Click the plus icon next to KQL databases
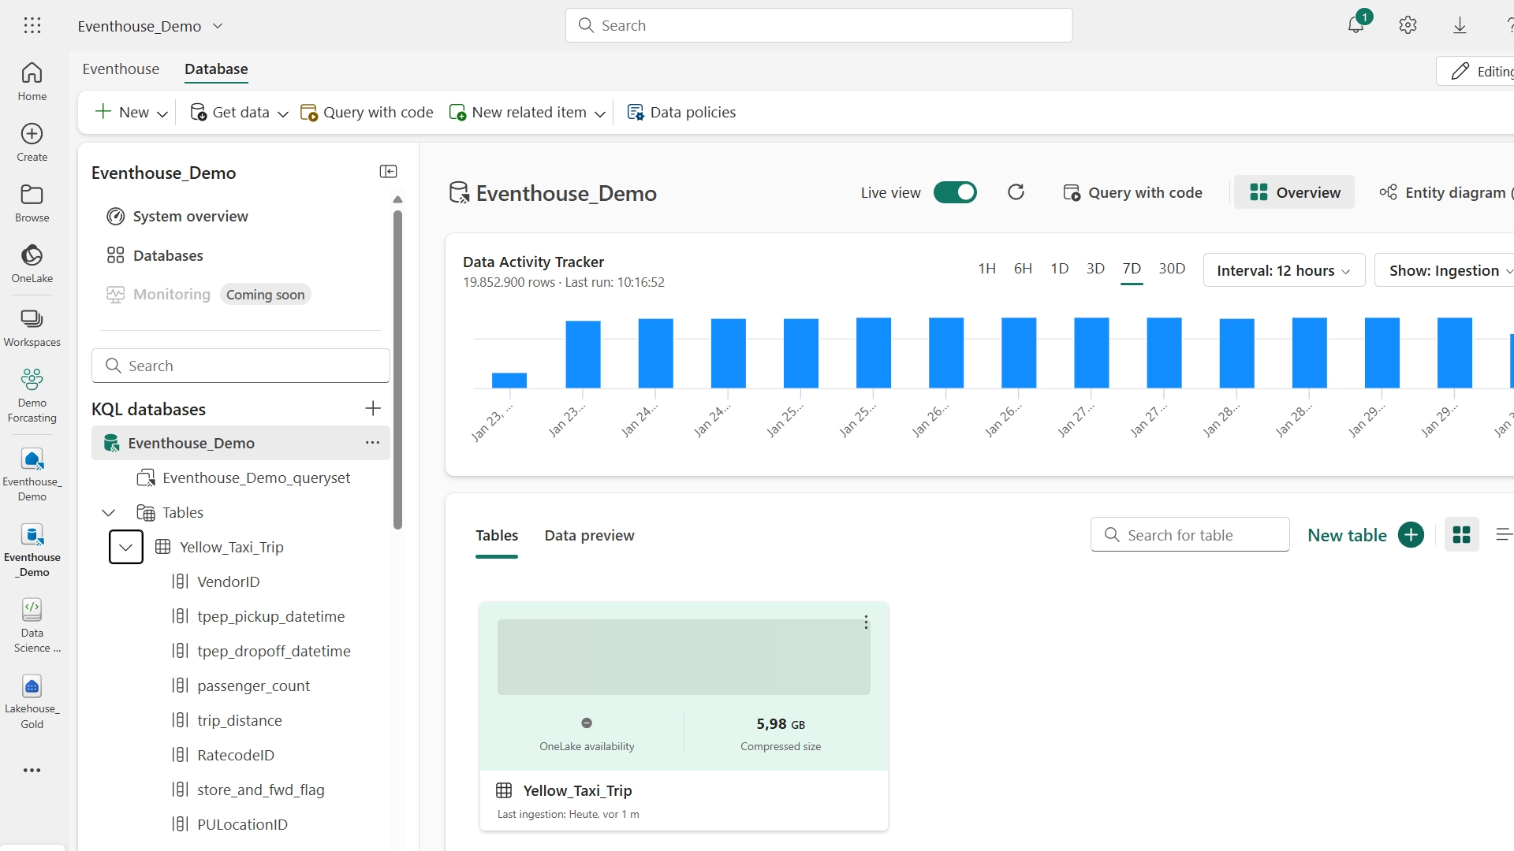The width and height of the screenshot is (1514, 851). pyautogui.click(x=373, y=408)
